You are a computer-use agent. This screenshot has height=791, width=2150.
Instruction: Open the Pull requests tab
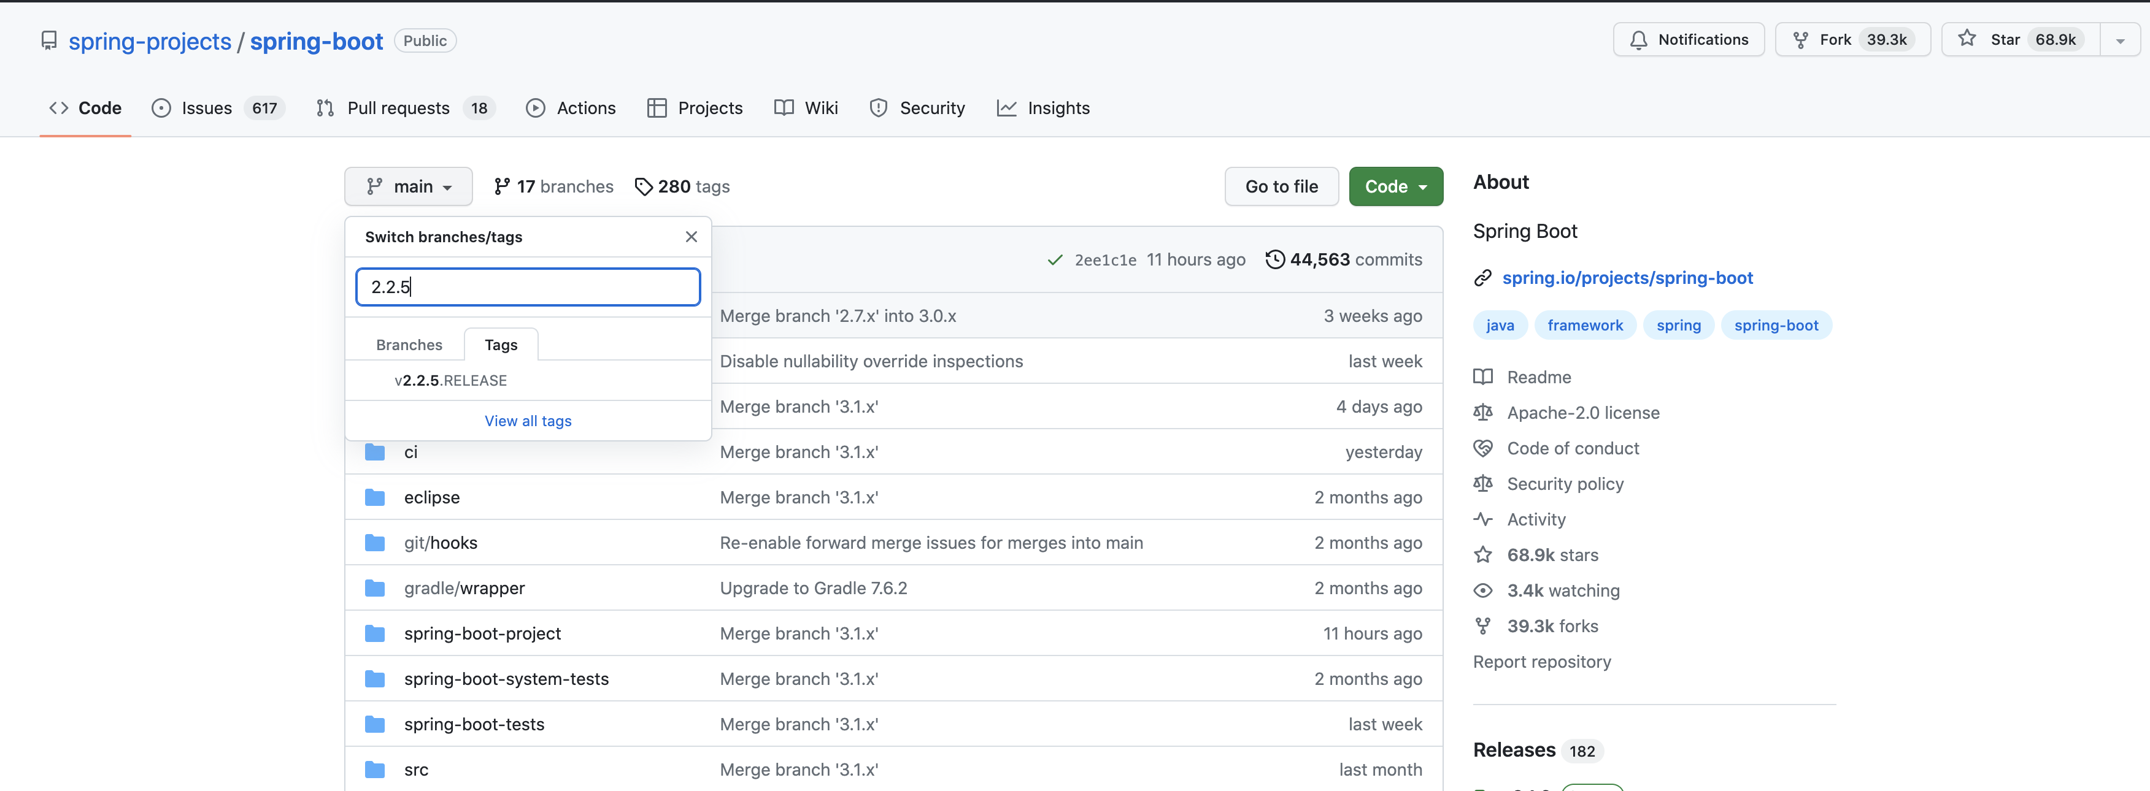[398, 109]
